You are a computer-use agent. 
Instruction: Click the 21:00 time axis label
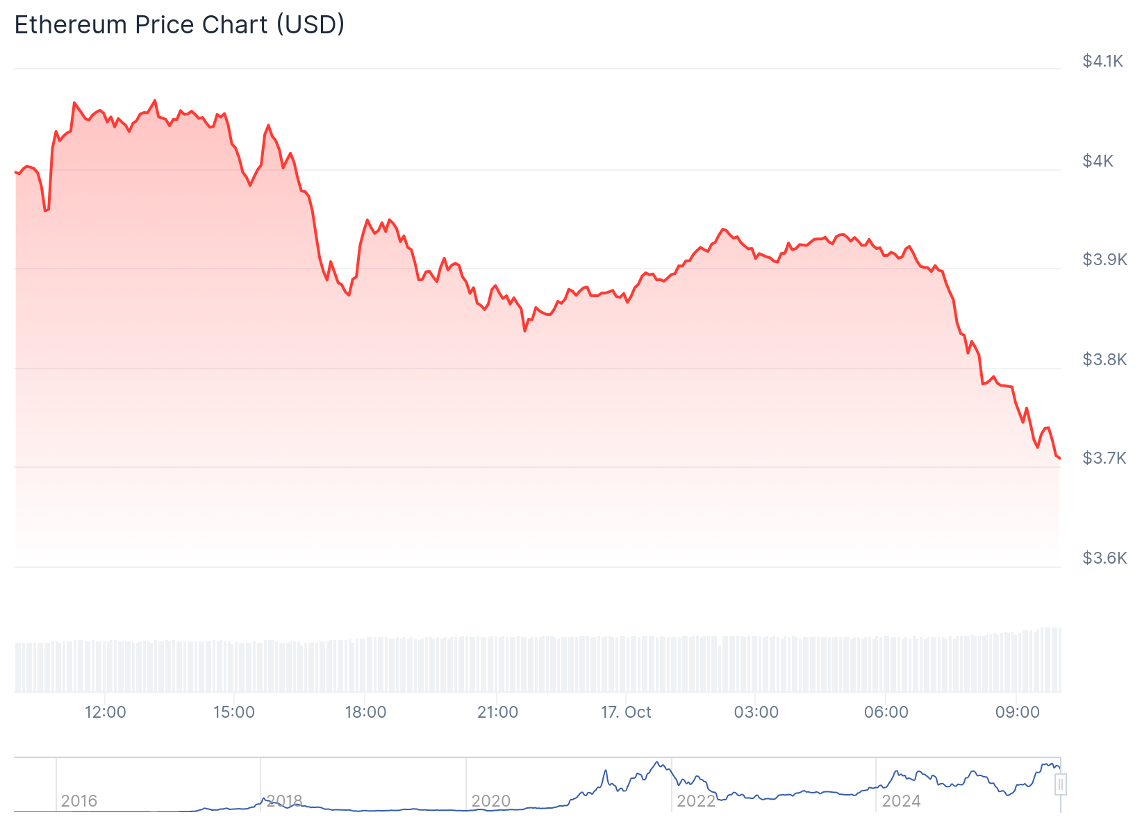click(x=497, y=712)
